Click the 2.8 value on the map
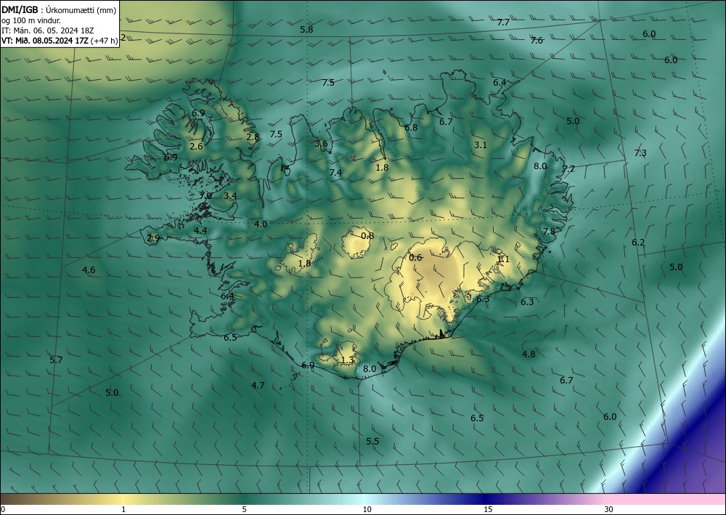This screenshot has height=515, width=726. coord(253,137)
